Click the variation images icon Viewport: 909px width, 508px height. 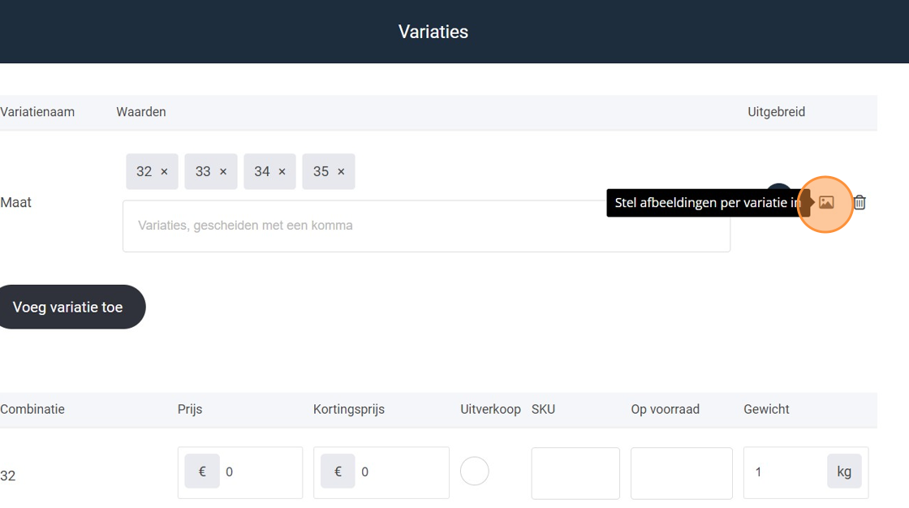click(x=826, y=203)
